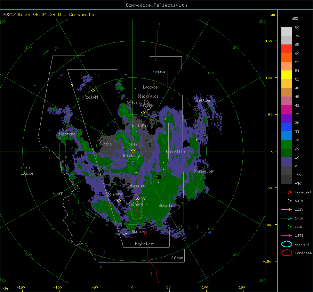Select the green 30 dBZ color swatch
Viewport: 313px width, 292px height.
click(287, 144)
